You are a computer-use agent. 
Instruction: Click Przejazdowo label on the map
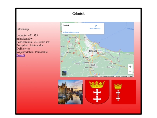(x=102, y=55)
